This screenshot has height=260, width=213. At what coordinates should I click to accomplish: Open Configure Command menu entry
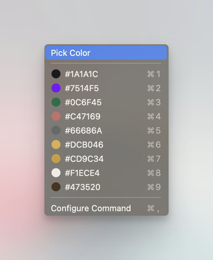click(106, 208)
